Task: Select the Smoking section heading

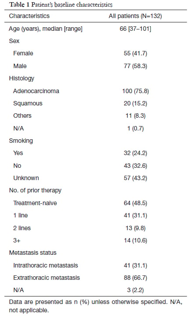Action: [21, 141]
